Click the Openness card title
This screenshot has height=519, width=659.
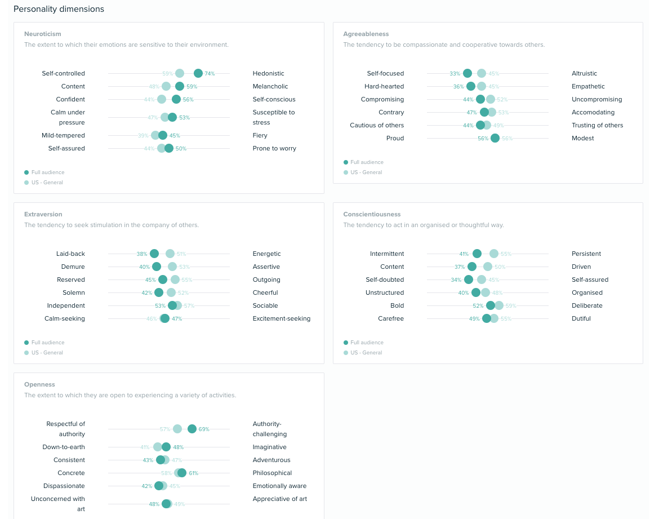click(x=39, y=384)
